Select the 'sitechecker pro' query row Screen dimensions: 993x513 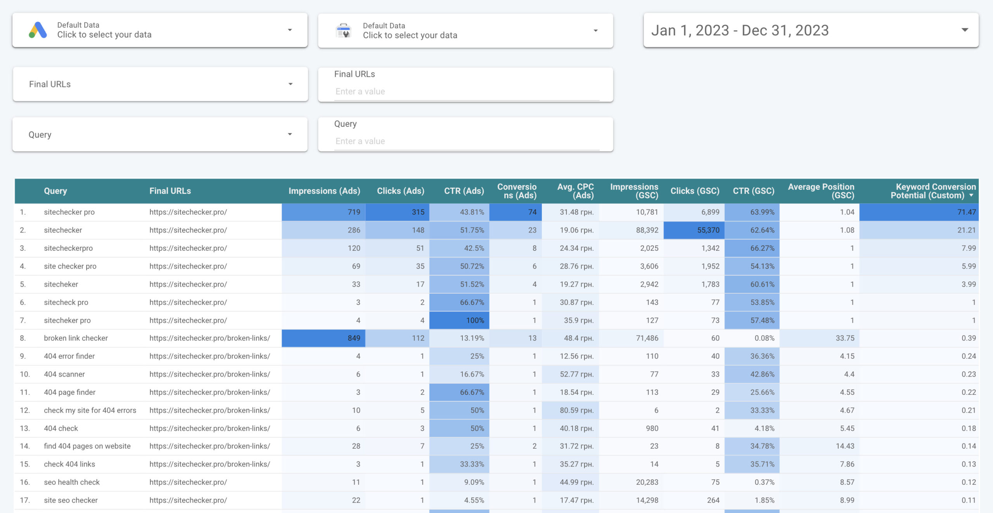(69, 212)
